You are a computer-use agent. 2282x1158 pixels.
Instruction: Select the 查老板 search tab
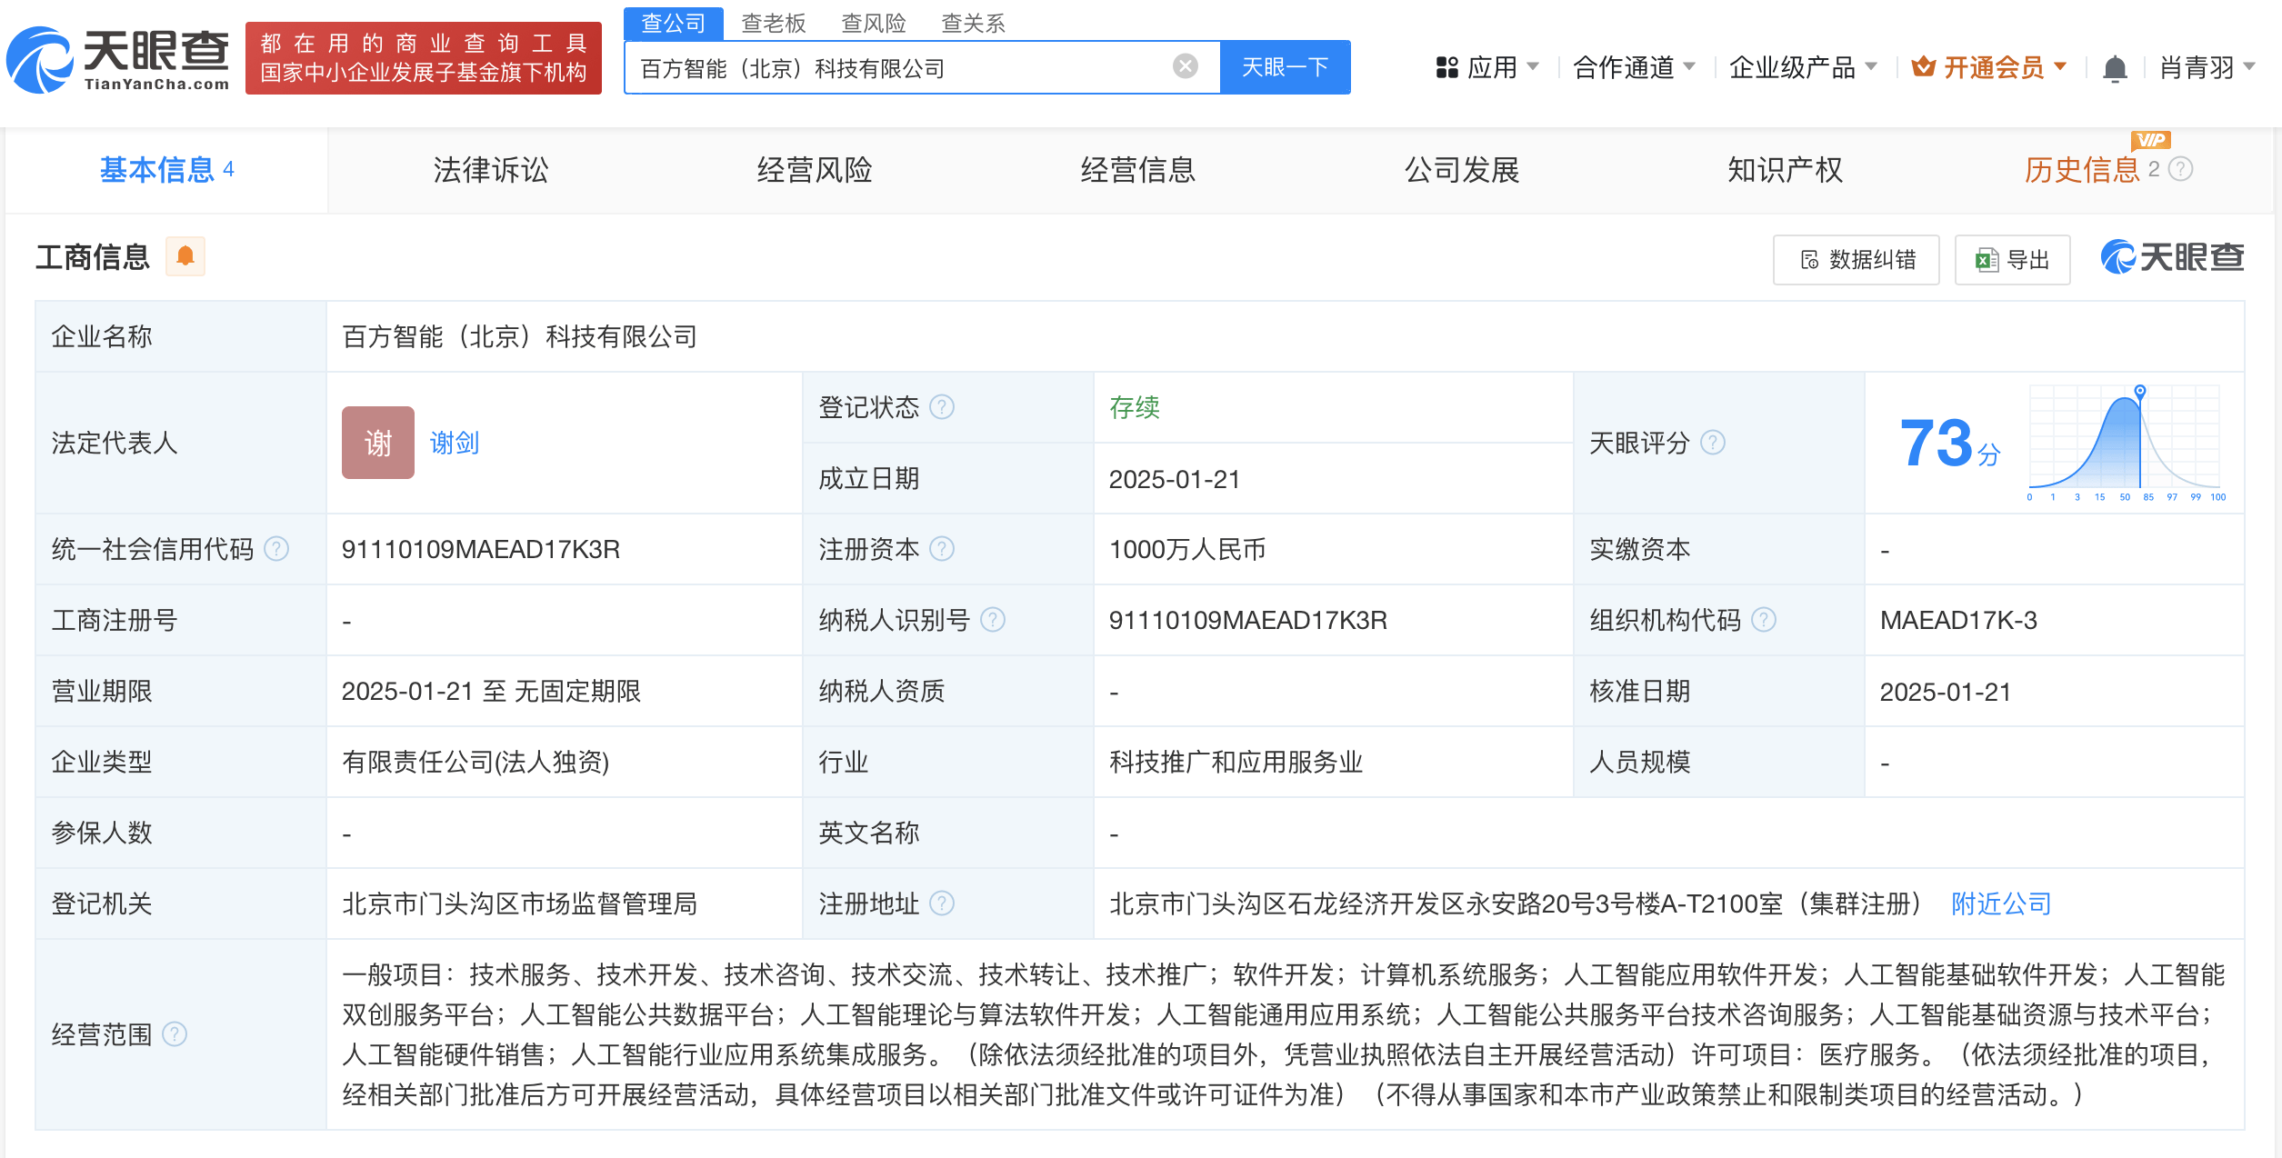(772, 23)
